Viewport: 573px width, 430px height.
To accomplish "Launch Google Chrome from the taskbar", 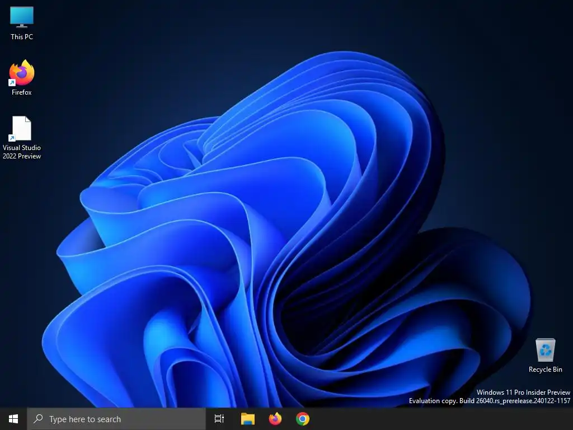I will 303,419.
